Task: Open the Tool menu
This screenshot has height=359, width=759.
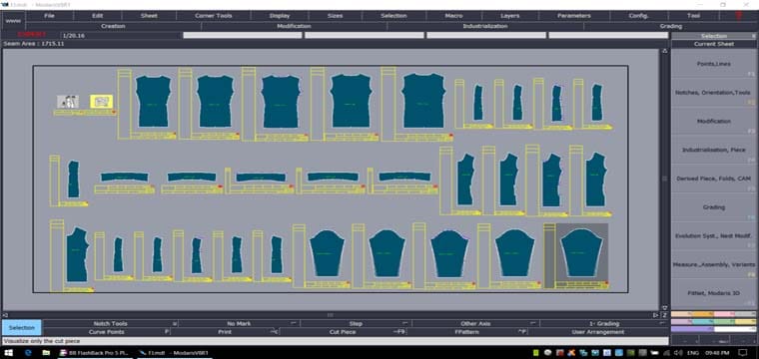Action: [693, 16]
